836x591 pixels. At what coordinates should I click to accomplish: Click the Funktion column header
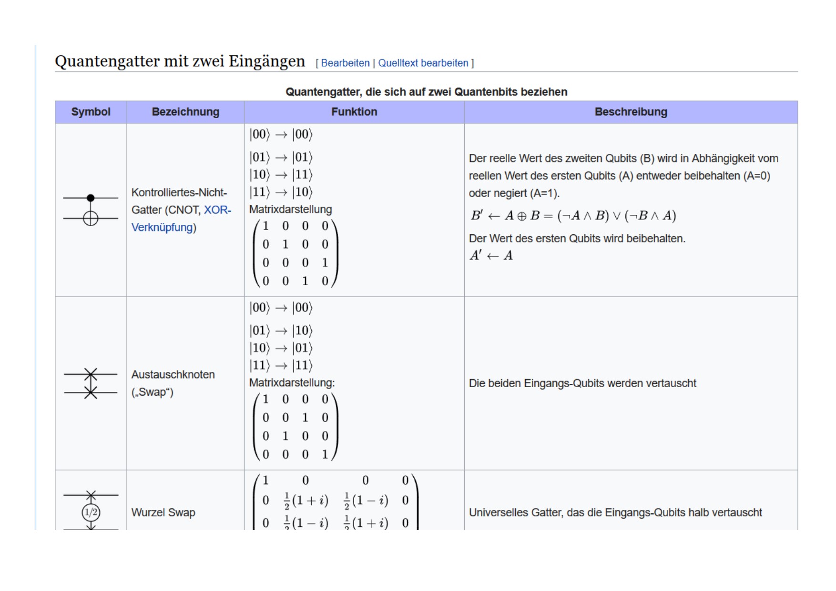pos(354,112)
